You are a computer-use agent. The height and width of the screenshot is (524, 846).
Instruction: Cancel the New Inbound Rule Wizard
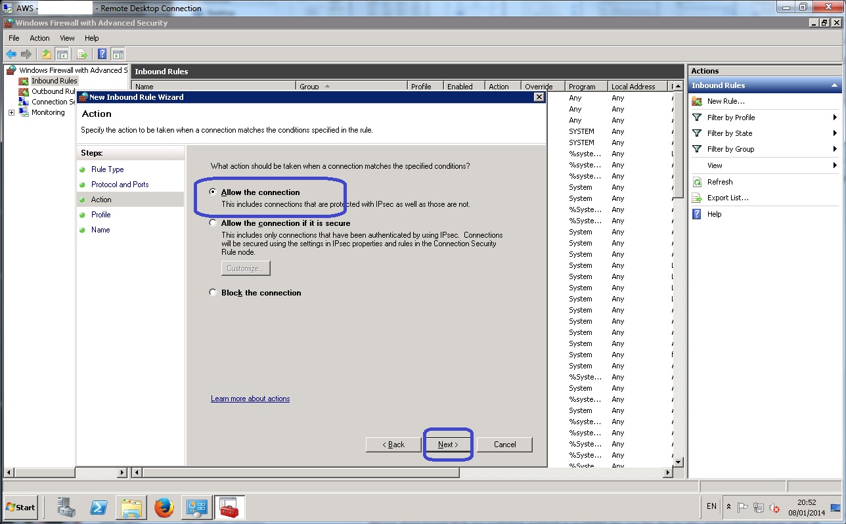coord(504,445)
